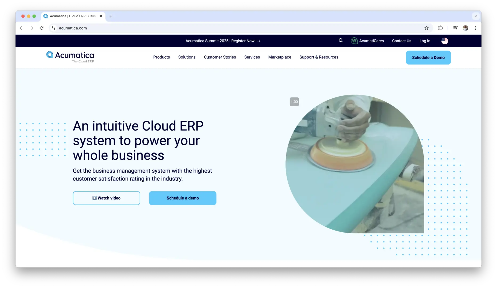This screenshot has width=497, height=288.
Task: Expand the tab search dropdown arrow
Action: pos(476,16)
